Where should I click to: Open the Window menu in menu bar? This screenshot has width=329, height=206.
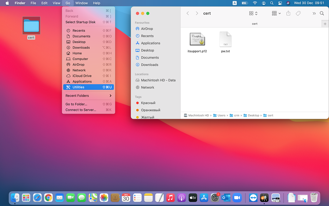pyautogui.click(x=82, y=3)
